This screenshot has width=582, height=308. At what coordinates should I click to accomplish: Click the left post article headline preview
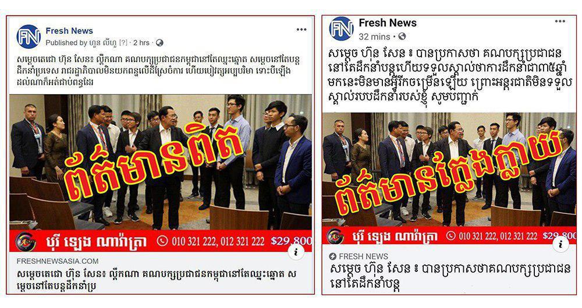coord(157,280)
